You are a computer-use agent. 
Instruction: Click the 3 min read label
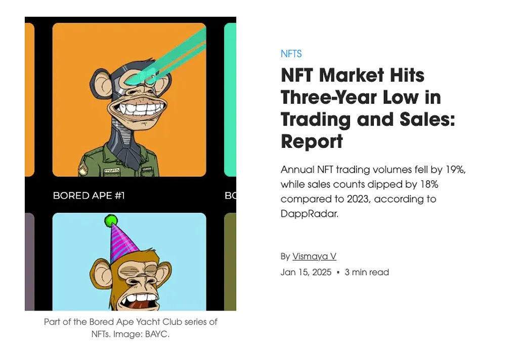pyautogui.click(x=367, y=272)
